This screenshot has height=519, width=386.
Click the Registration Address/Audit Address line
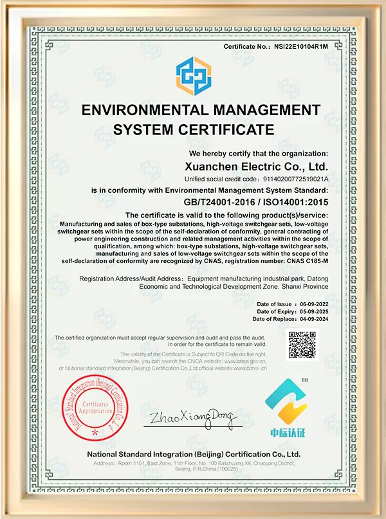[203, 278]
